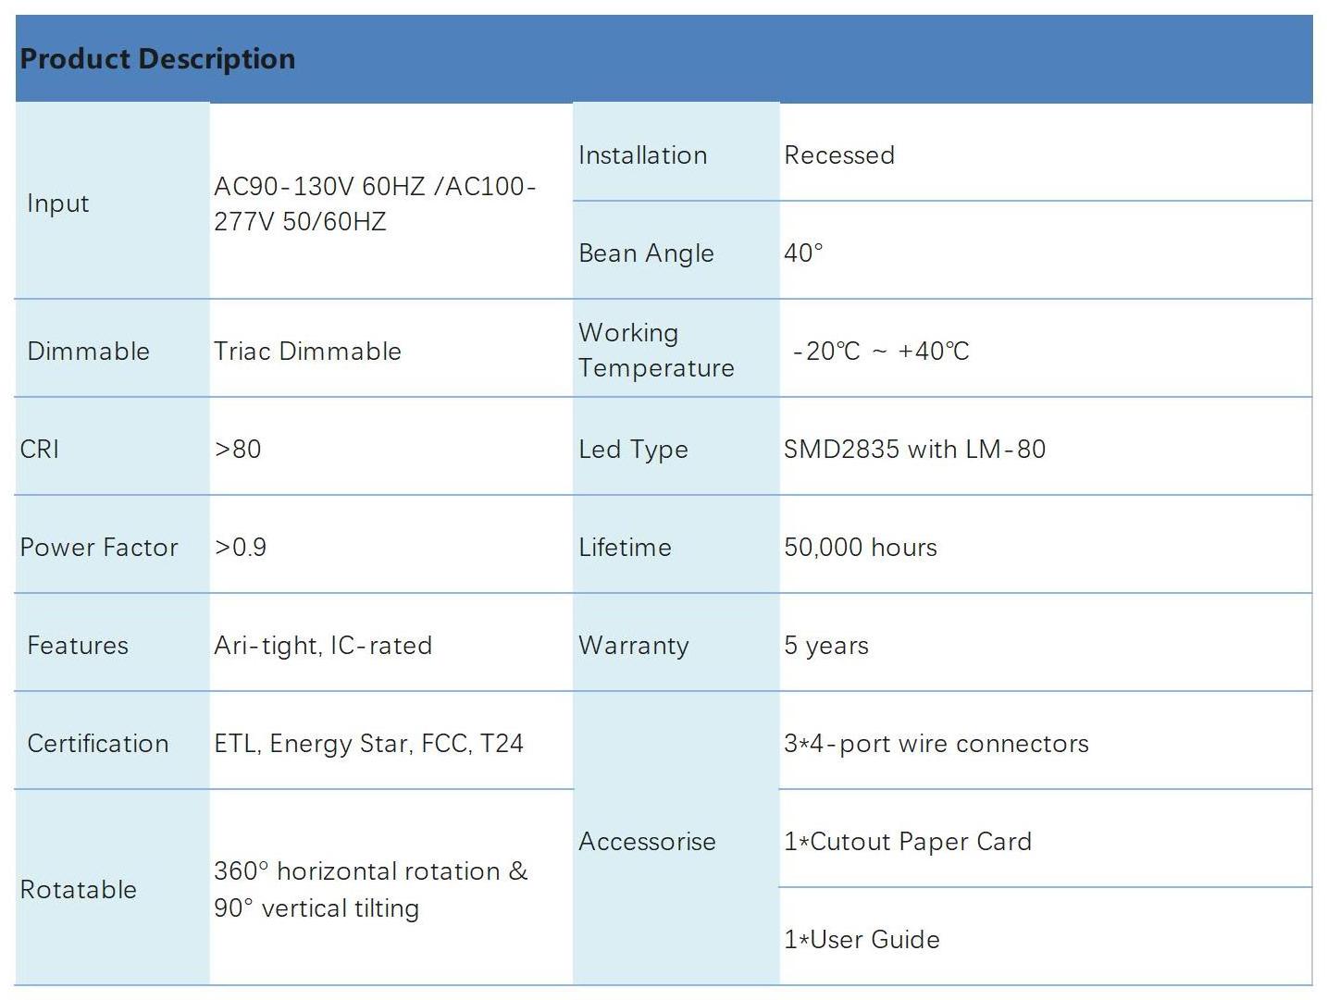Select the 'Certification' label cell
This screenshot has height=1000, width=1327.
(113, 741)
